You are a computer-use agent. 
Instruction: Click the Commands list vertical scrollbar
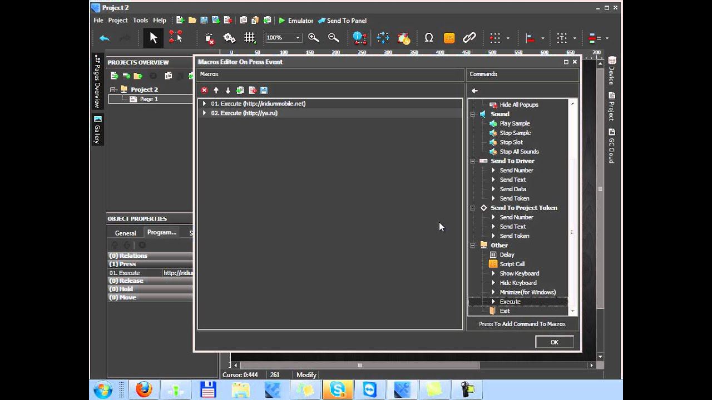(572, 232)
